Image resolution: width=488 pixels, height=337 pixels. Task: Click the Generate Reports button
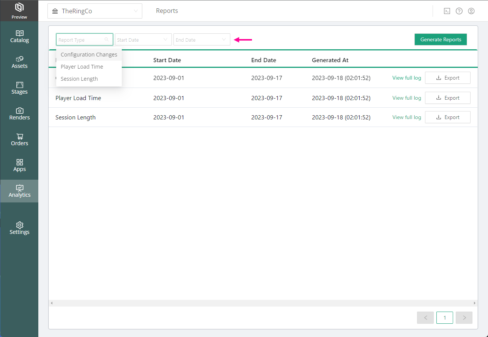441,39
